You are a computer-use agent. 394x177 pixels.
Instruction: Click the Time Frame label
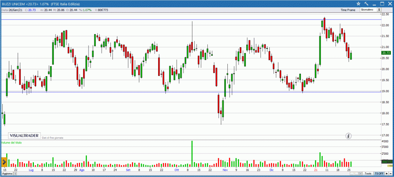click(348, 10)
